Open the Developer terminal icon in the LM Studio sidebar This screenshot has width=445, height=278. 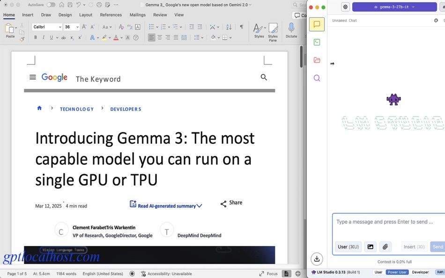317,42
